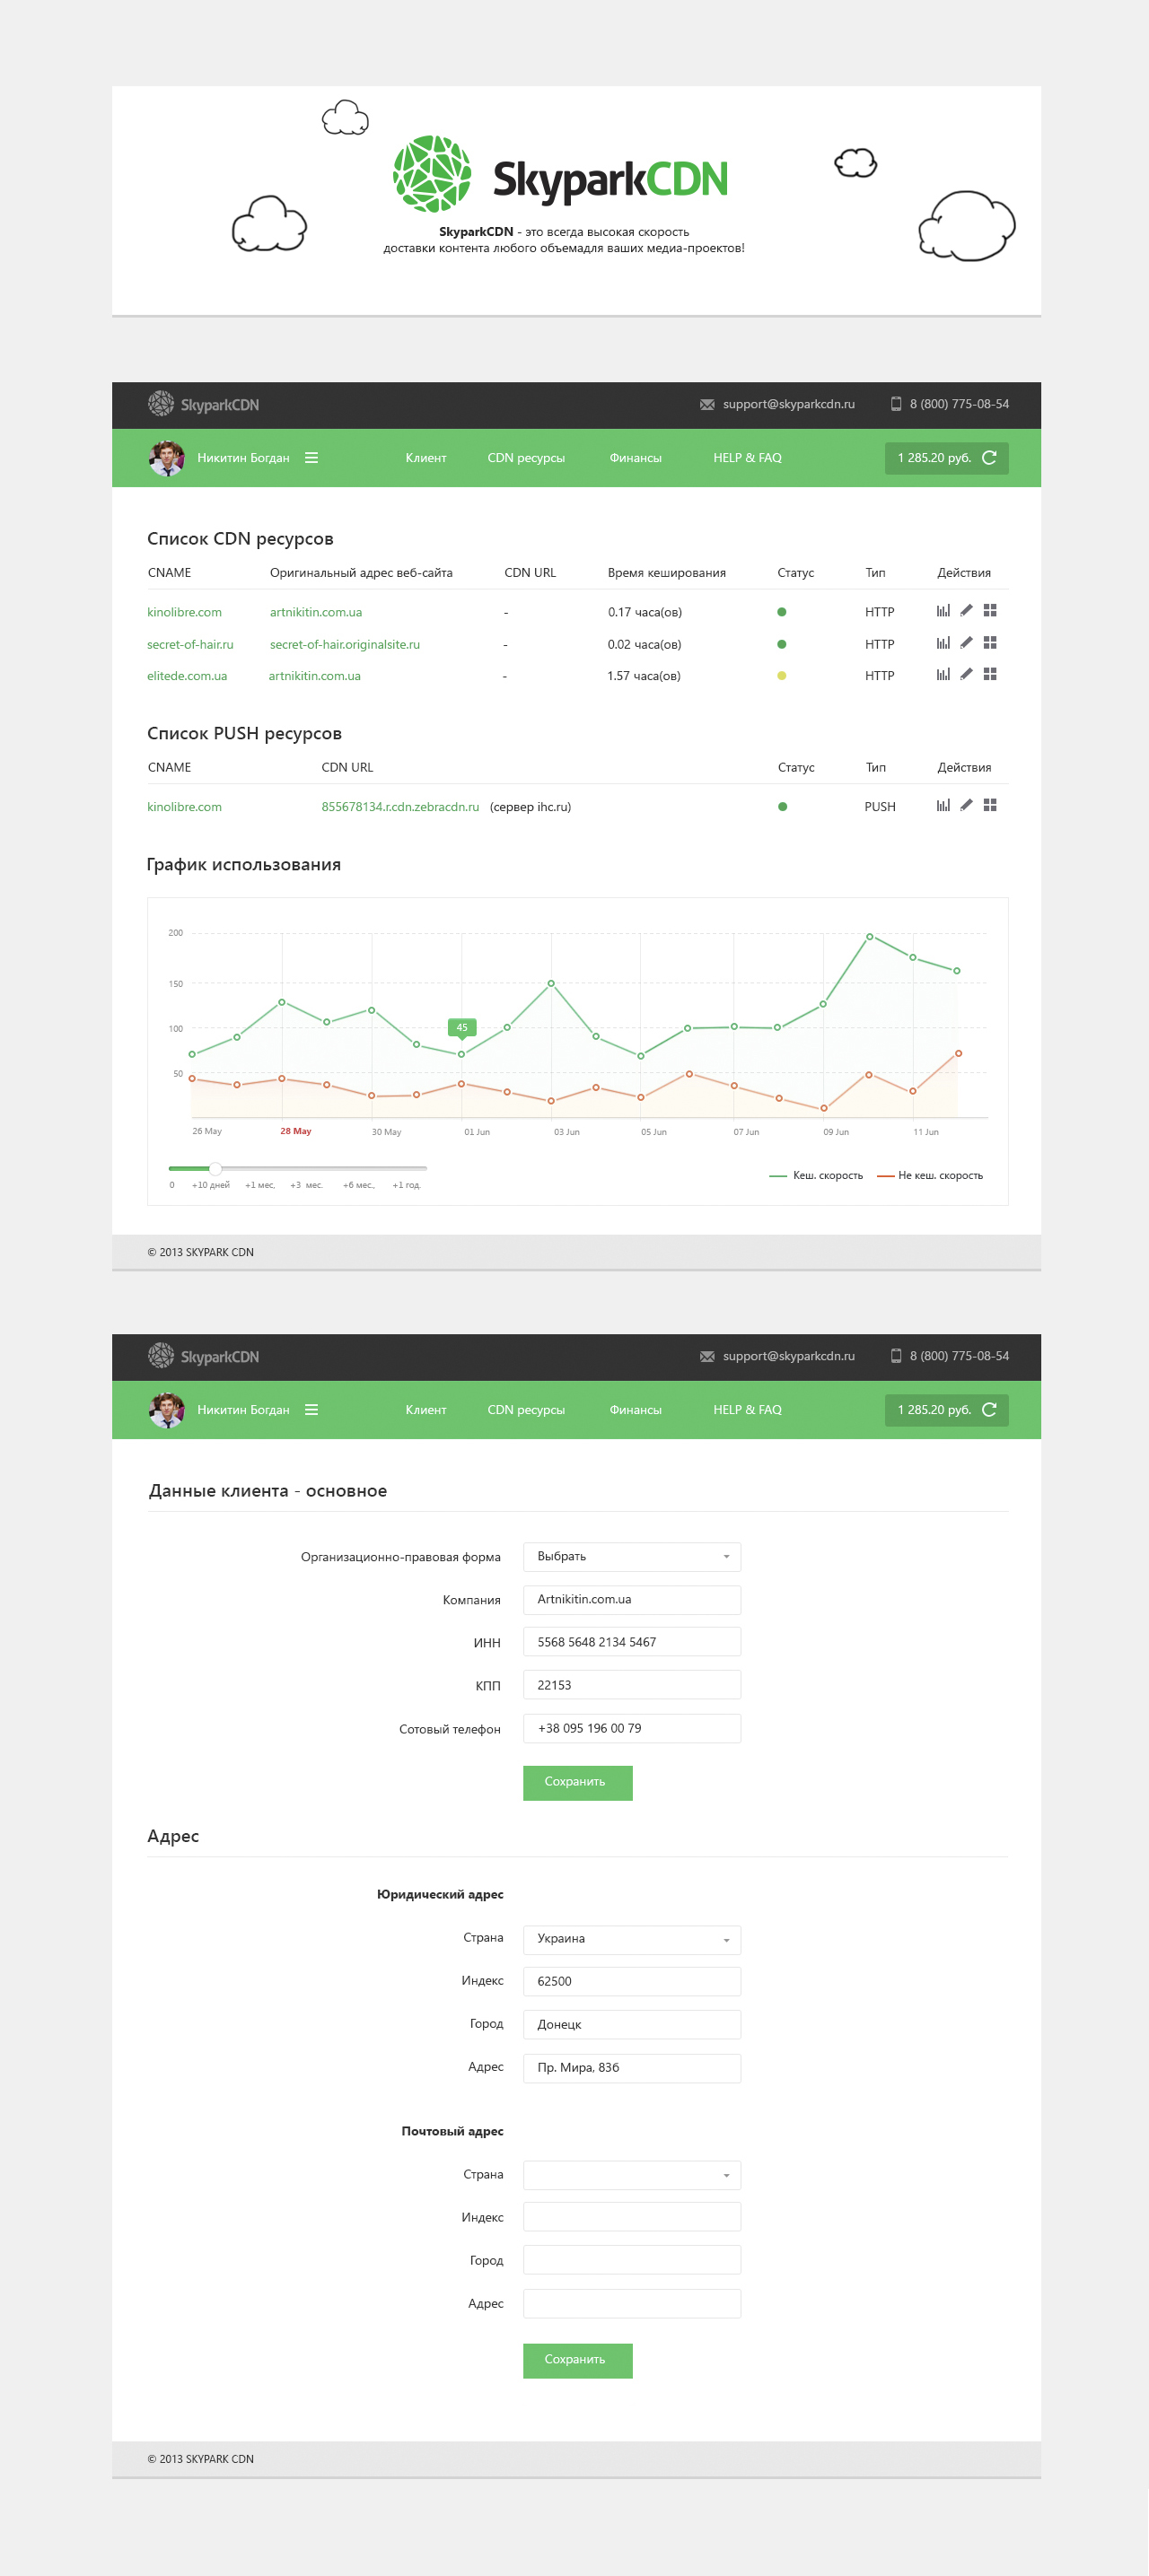Screen dimensions: 1149x2576
Task: Click the Сохранить button below Почтовый адрес
Action: click(x=577, y=2360)
